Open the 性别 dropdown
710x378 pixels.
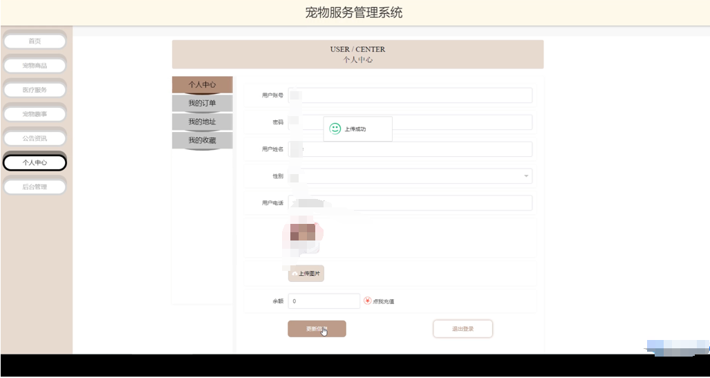(410, 176)
